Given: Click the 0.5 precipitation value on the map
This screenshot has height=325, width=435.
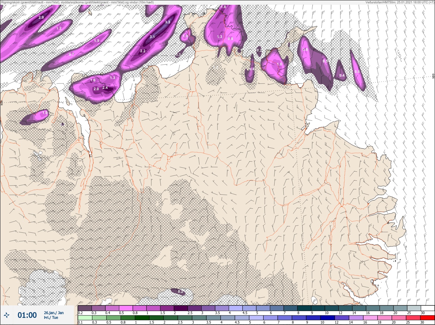Looking at the screenshot, I should [x=325, y=61].
